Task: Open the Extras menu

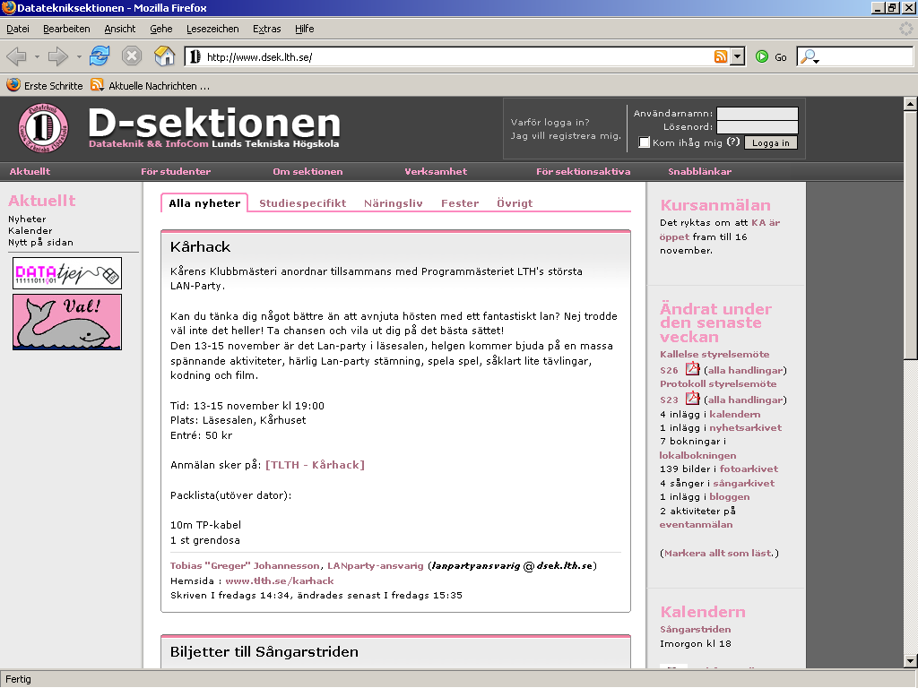Action: tap(267, 29)
